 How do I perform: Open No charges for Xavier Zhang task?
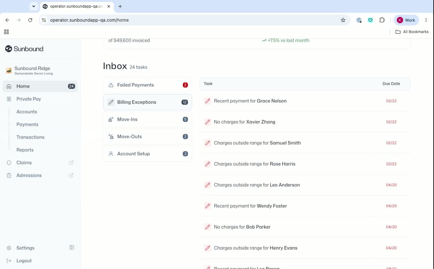(305, 122)
